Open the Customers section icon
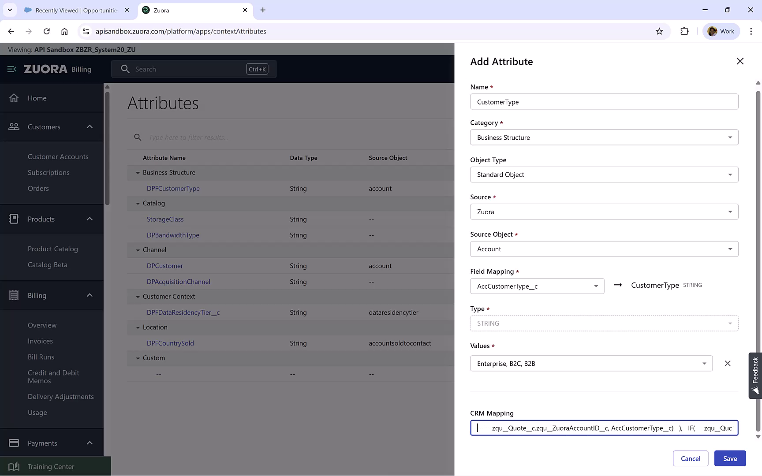Screen dimensions: 762x476 pyautogui.click(x=14, y=126)
